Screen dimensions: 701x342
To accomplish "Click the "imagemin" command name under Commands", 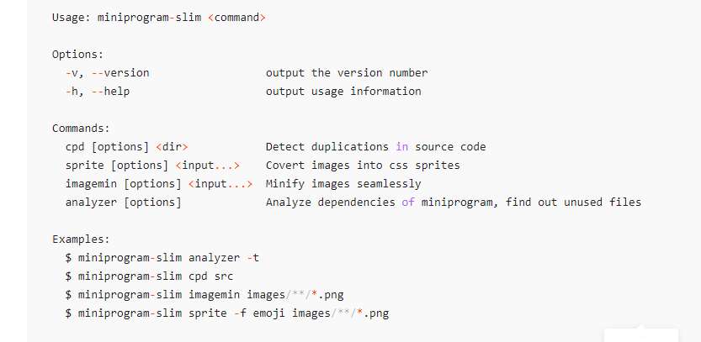I will point(91,184).
